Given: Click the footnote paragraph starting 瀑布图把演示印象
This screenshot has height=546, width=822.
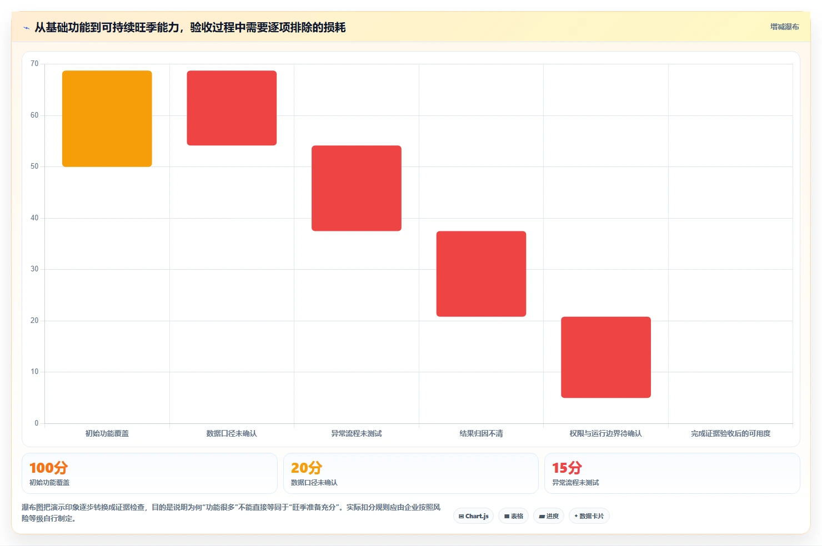Looking at the screenshot, I should pos(231,513).
